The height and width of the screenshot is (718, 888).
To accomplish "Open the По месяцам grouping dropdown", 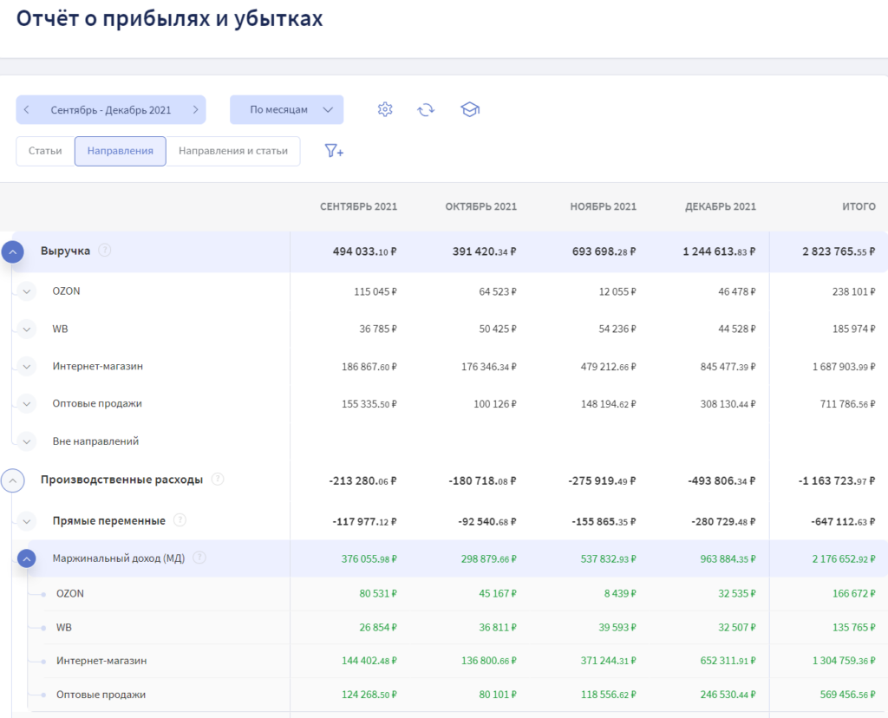I will point(286,110).
